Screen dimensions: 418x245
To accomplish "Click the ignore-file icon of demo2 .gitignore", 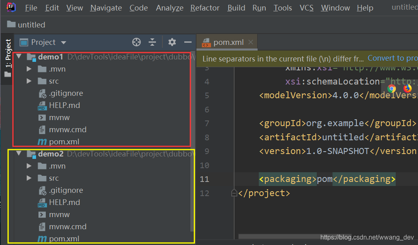I will point(43,191).
